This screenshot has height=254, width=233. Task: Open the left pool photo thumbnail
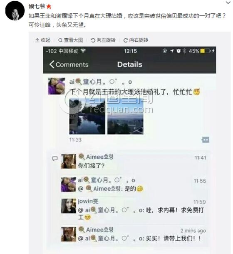87,117
